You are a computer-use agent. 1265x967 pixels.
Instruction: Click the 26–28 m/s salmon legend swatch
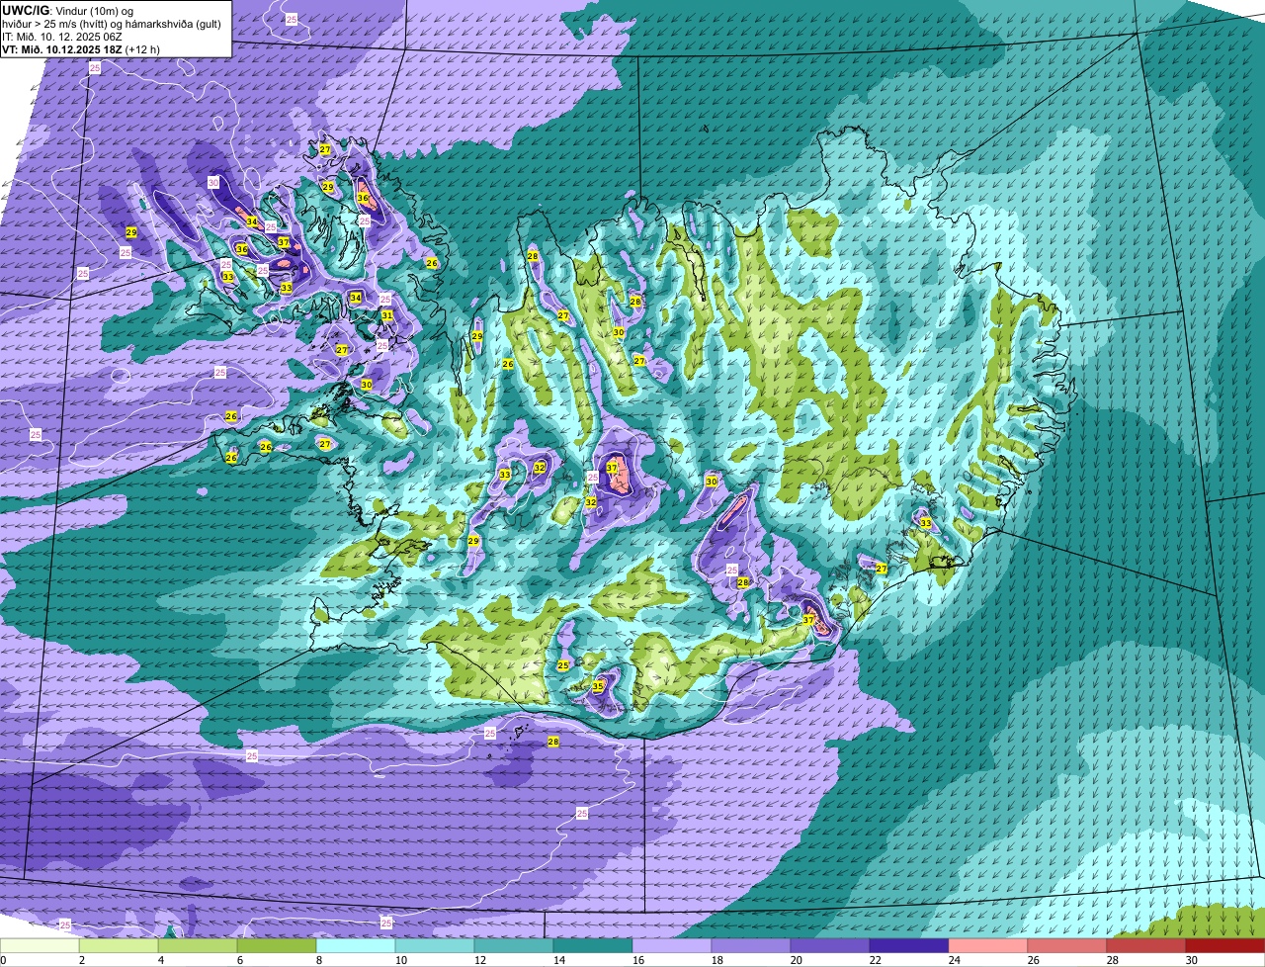coord(1067,946)
